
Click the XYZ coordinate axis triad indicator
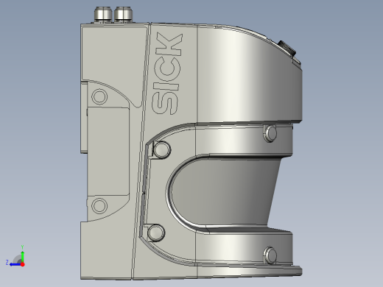coord(15,256)
